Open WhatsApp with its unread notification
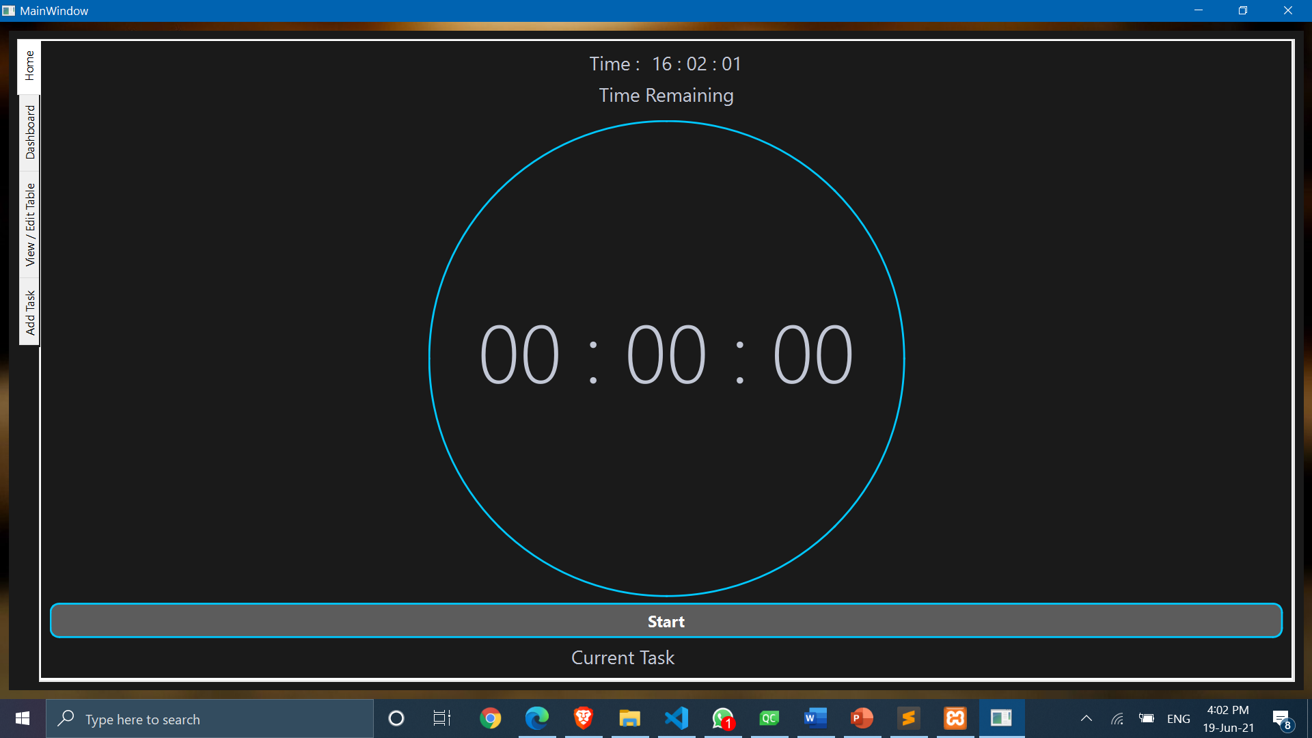 pyautogui.click(x=724, y=718)
